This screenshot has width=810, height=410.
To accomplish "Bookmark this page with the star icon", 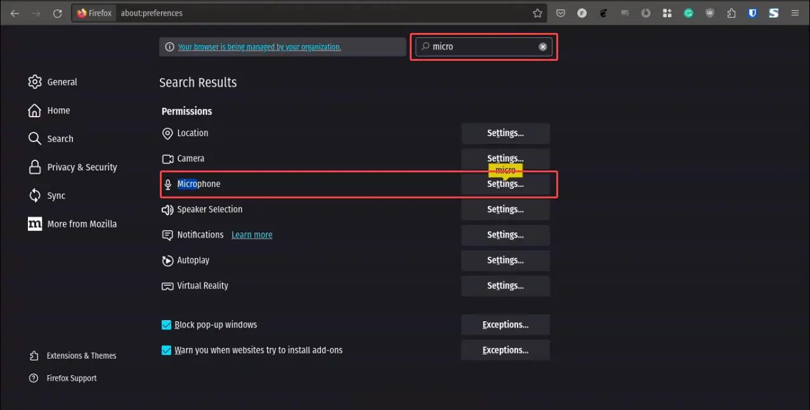I will point(537,13).
